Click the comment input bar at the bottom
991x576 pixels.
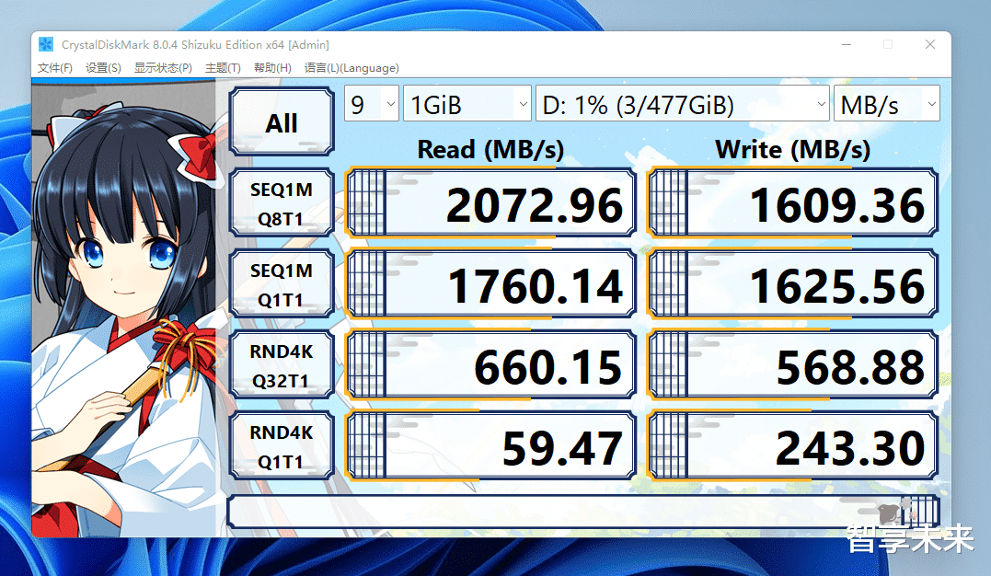[x=582, y=512]
